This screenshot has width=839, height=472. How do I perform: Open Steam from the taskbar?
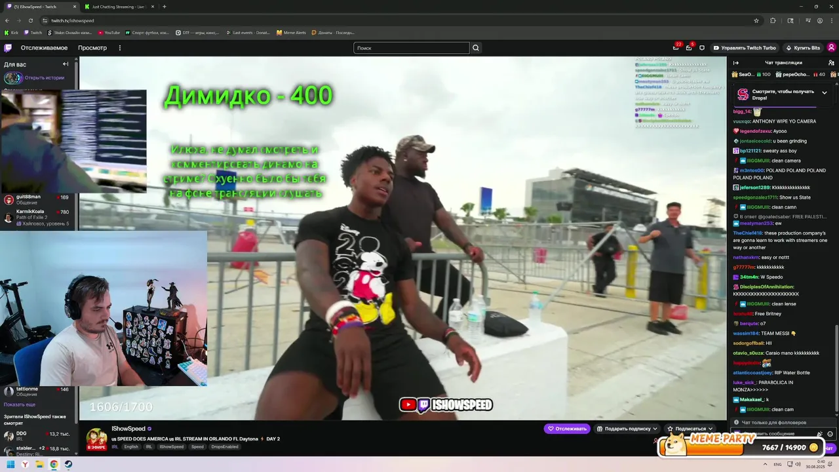(68, 464)
